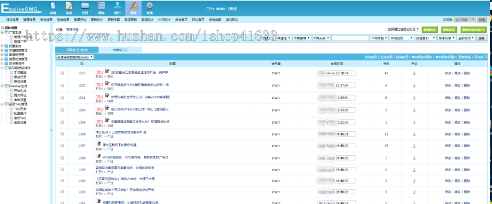
Task: Click the 投票系统 folder icon in the tree
Action: [x=7, y=46]
